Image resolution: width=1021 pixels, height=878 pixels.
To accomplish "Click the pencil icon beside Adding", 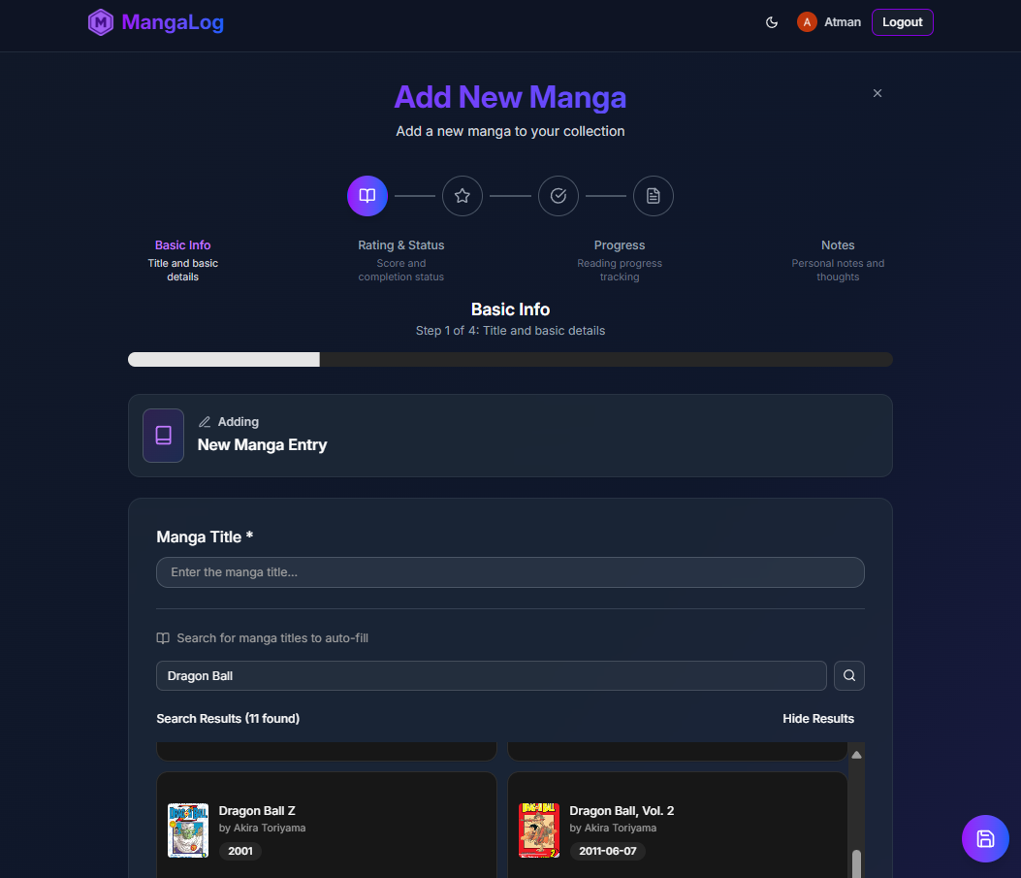I will (x=205, y=422).
